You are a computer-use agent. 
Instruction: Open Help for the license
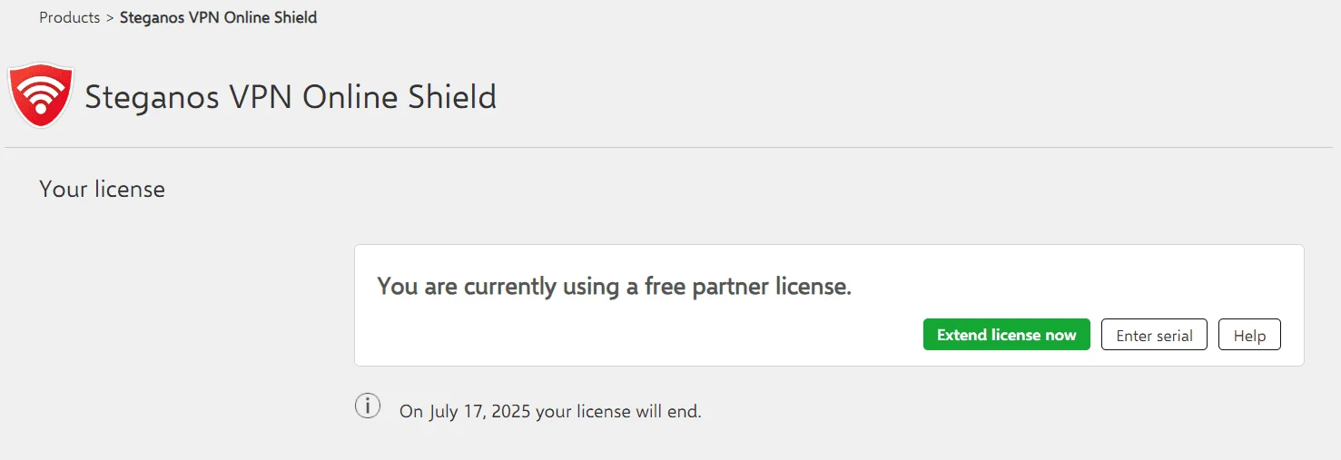[1249, 335]
